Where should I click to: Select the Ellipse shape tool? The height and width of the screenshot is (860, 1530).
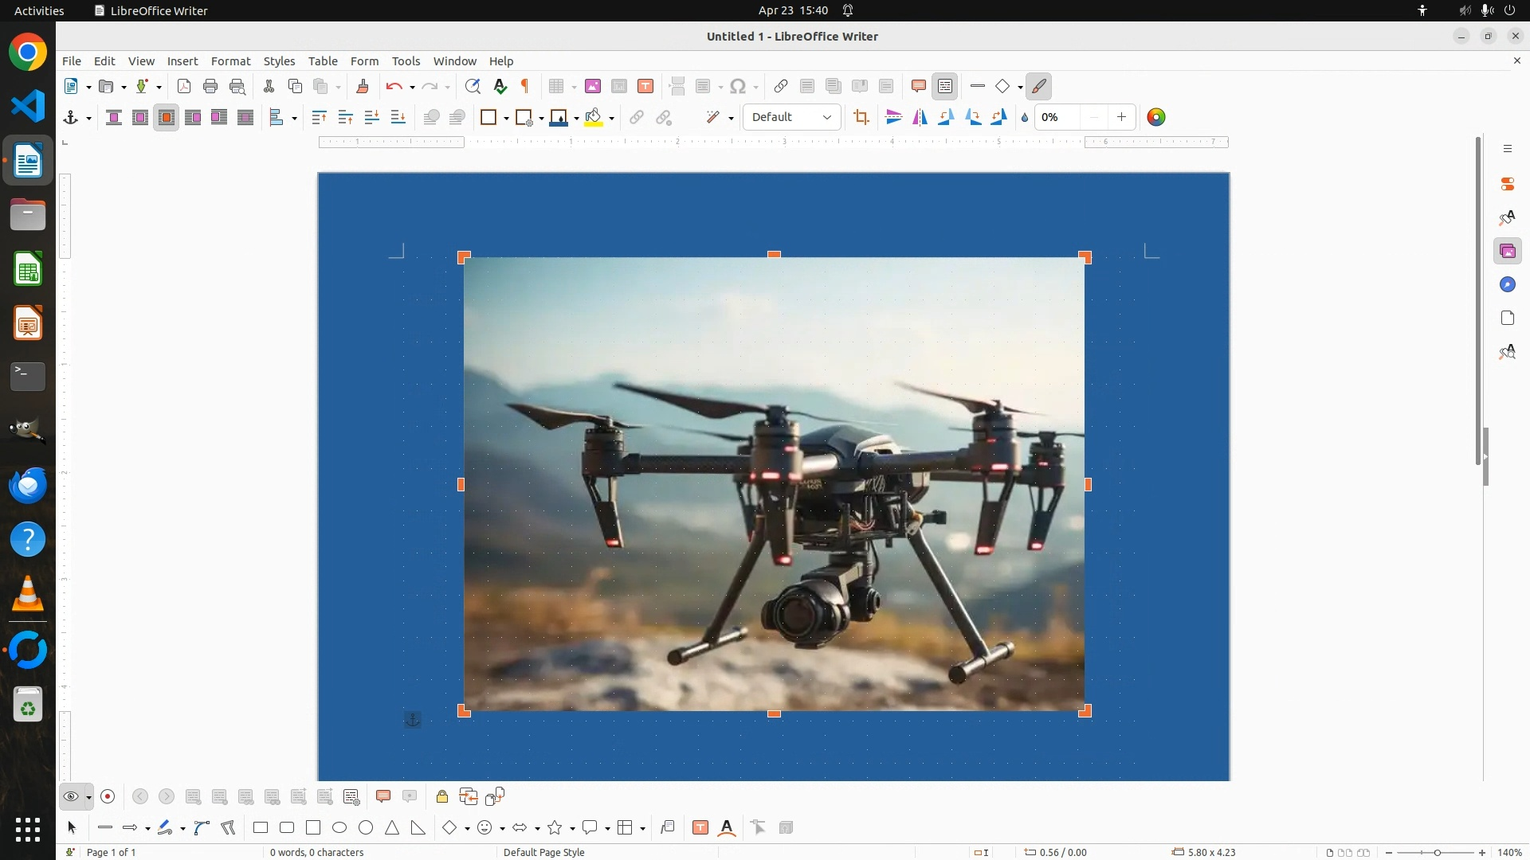(x=339, y=827)
